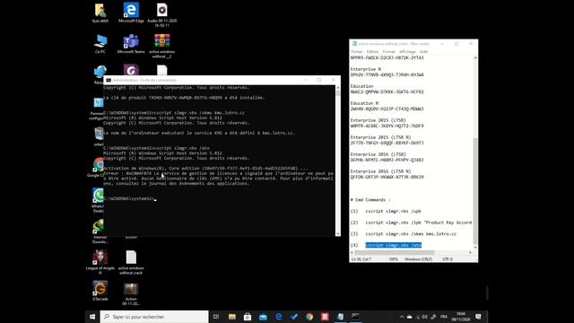
Task: Click the Command Prompt window title bar icon
Action: tap(109, 80)
